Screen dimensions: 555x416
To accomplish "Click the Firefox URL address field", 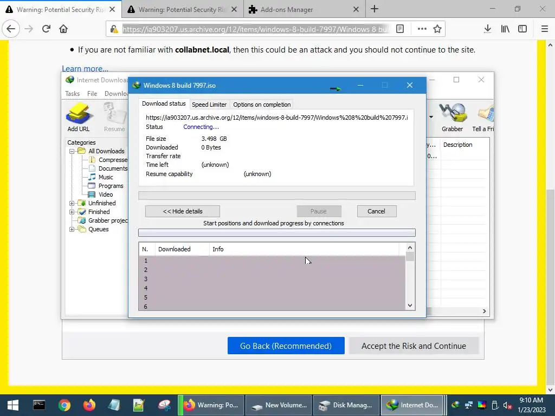I will [x=256, y=29].
